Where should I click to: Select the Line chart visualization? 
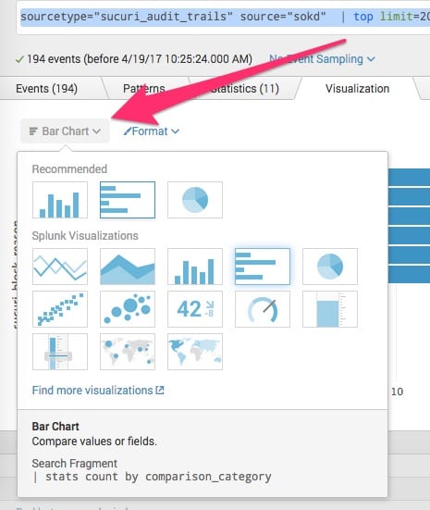tap(60, 267)
